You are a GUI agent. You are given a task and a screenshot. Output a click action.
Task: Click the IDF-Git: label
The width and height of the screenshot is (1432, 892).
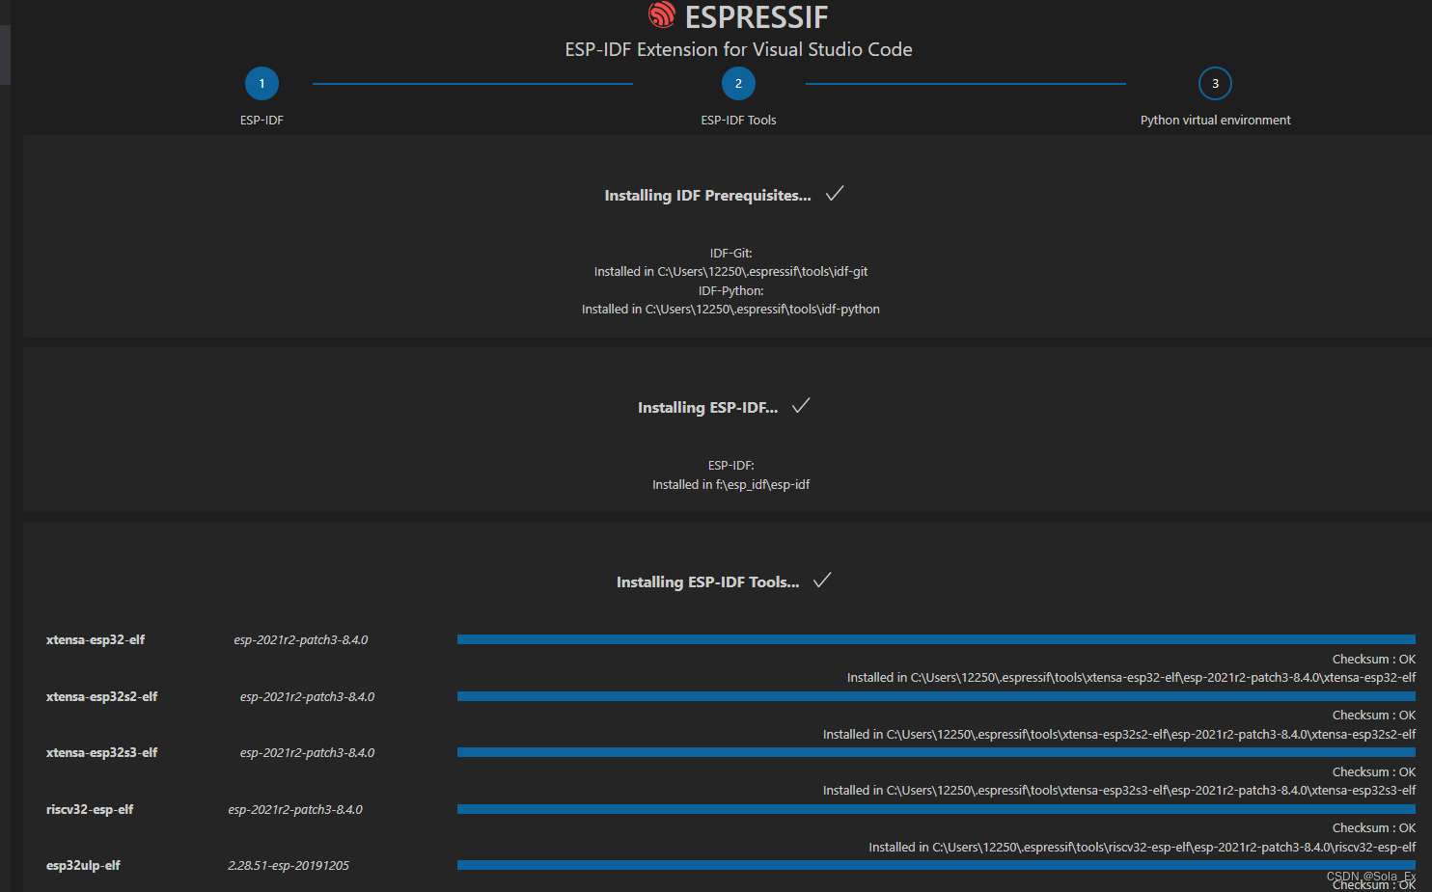tap(730, 254)
